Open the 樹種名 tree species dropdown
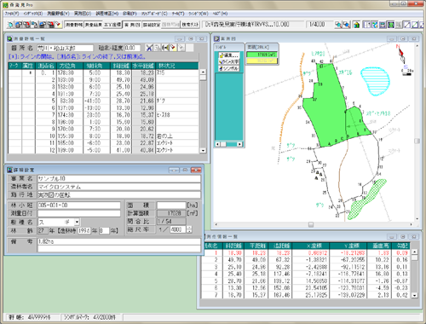This screenshot has height=324, width=426. [x=77, y=222]
